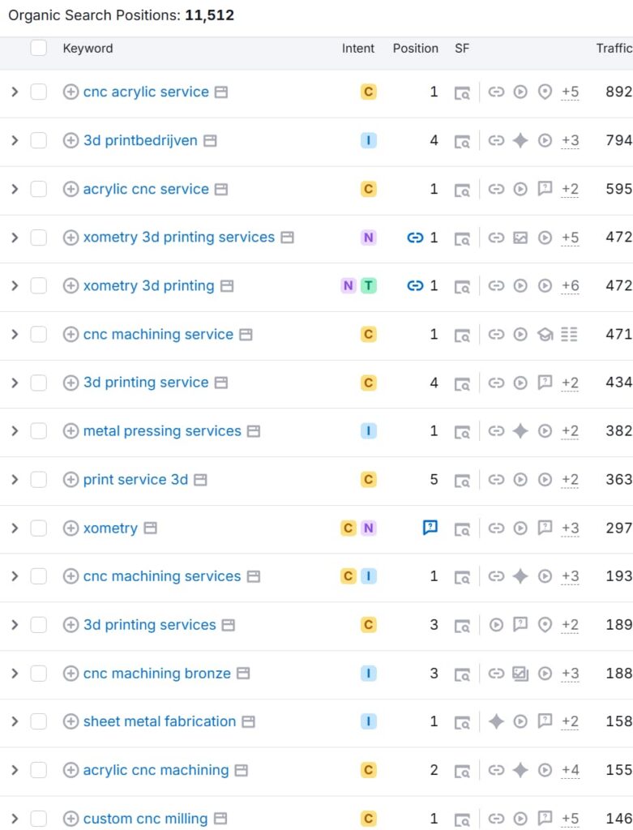Expand the acrylic cnc machining row
The height and width of the screenshot is (830, 633).
(15, 770)
